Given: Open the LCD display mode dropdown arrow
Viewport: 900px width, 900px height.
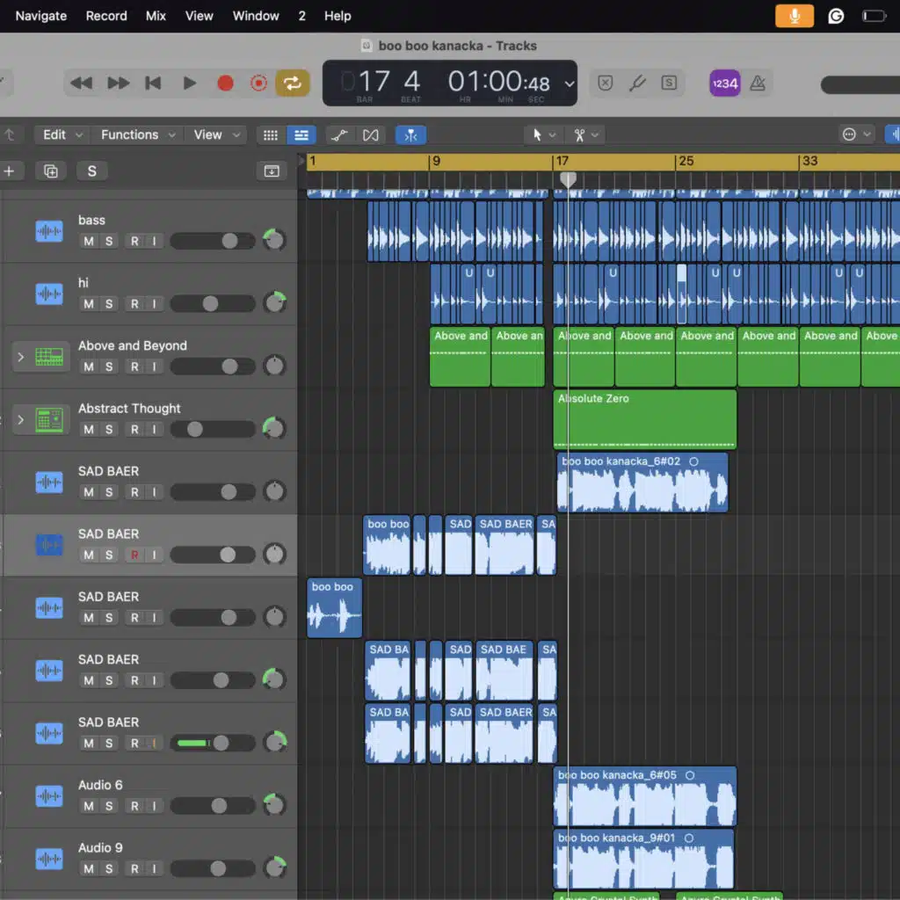Looking at the screenshot, I should coord(569,83).
